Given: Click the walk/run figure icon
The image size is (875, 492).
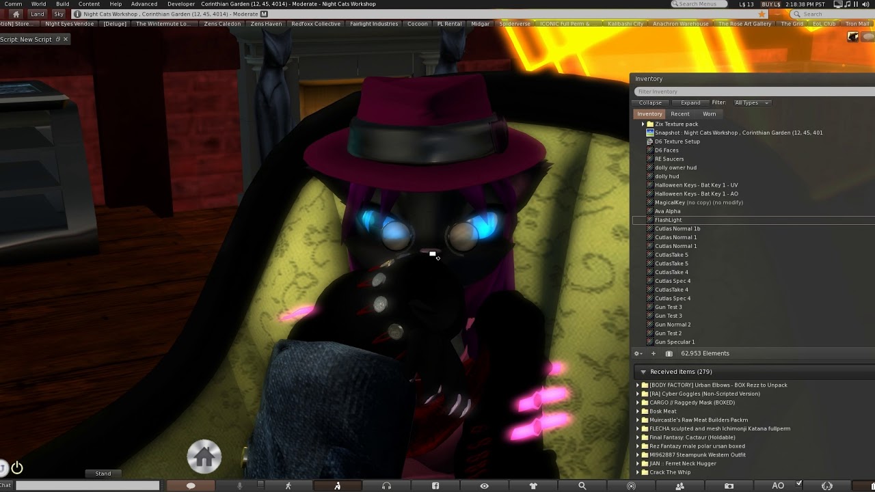Looking at the screenshot, I should coord(288,486).
